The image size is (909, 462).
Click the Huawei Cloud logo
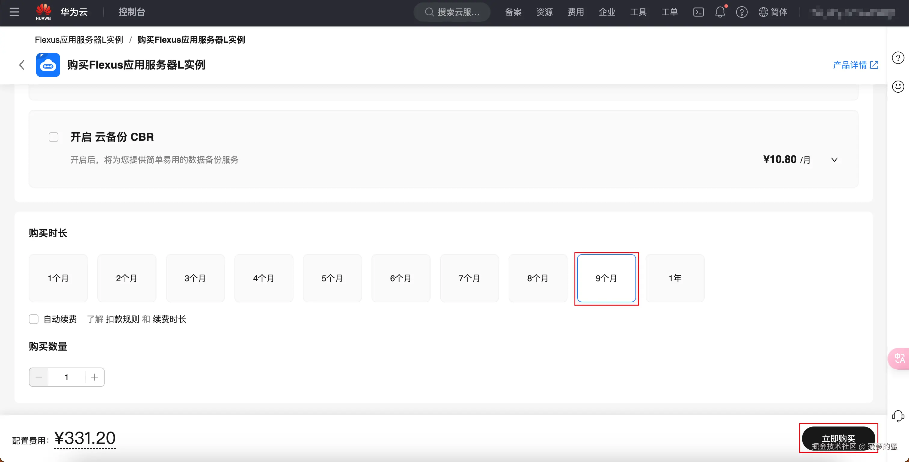point(44,12)
